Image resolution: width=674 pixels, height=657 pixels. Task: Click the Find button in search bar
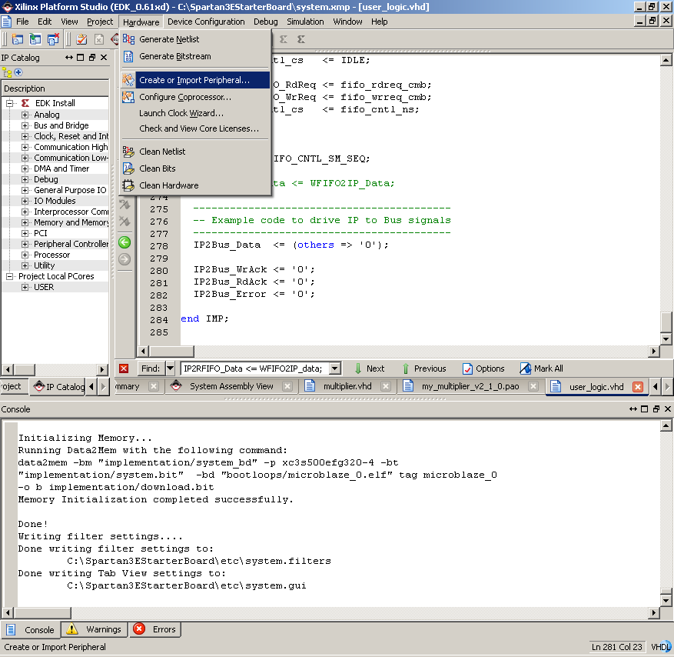point(151,369)
